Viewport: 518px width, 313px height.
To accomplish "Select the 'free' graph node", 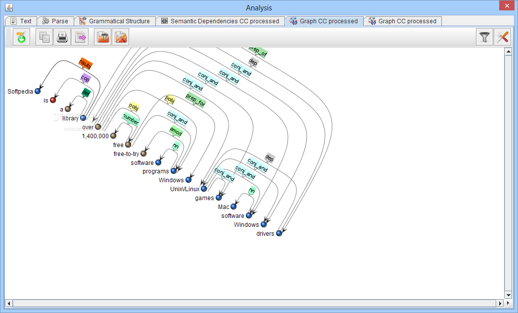I will click(128, 145).
